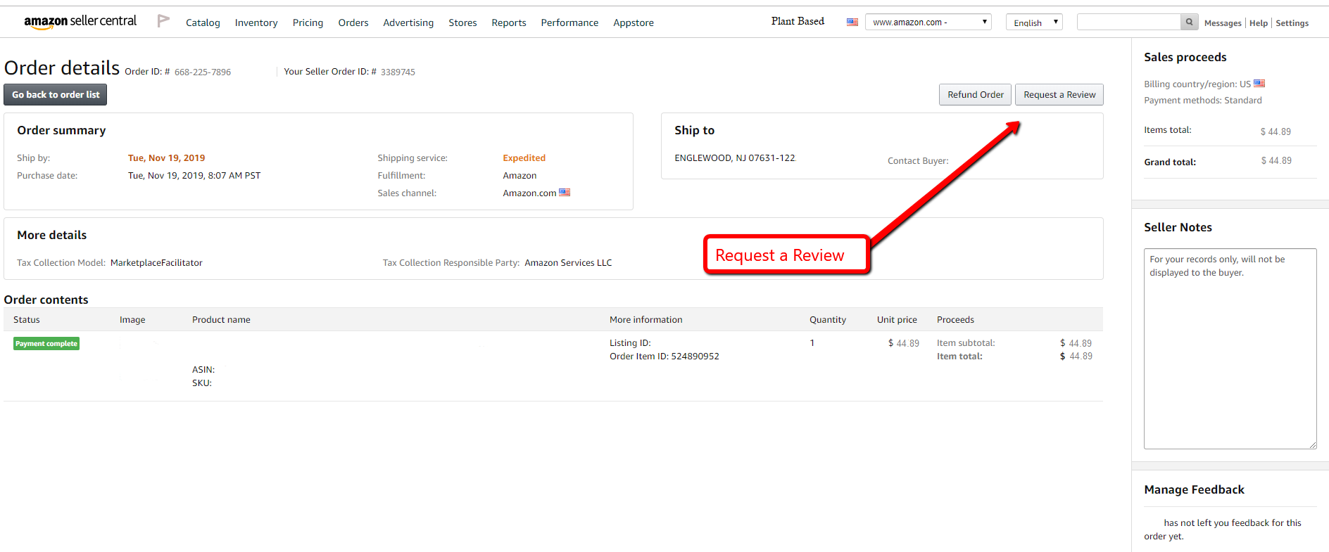Click the Unit price column header
This screenshot has height=552, width=1329.
[x=897, y=320]
